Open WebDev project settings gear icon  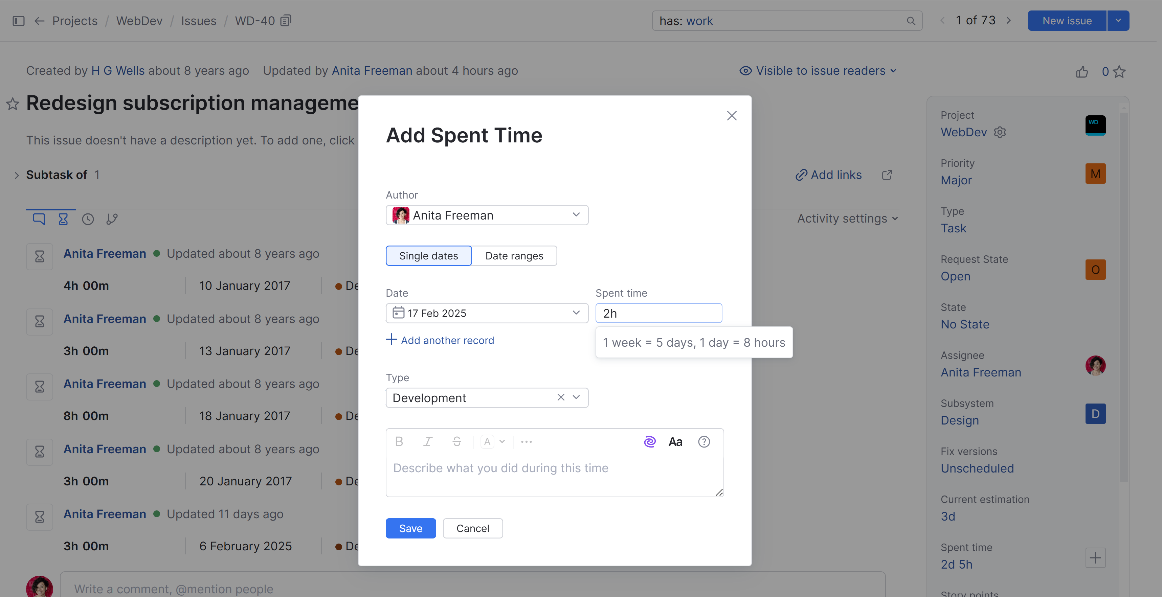(x=1001, y=132)
